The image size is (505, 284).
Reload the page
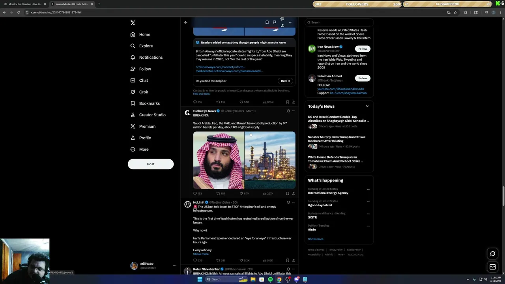[18, 12]
